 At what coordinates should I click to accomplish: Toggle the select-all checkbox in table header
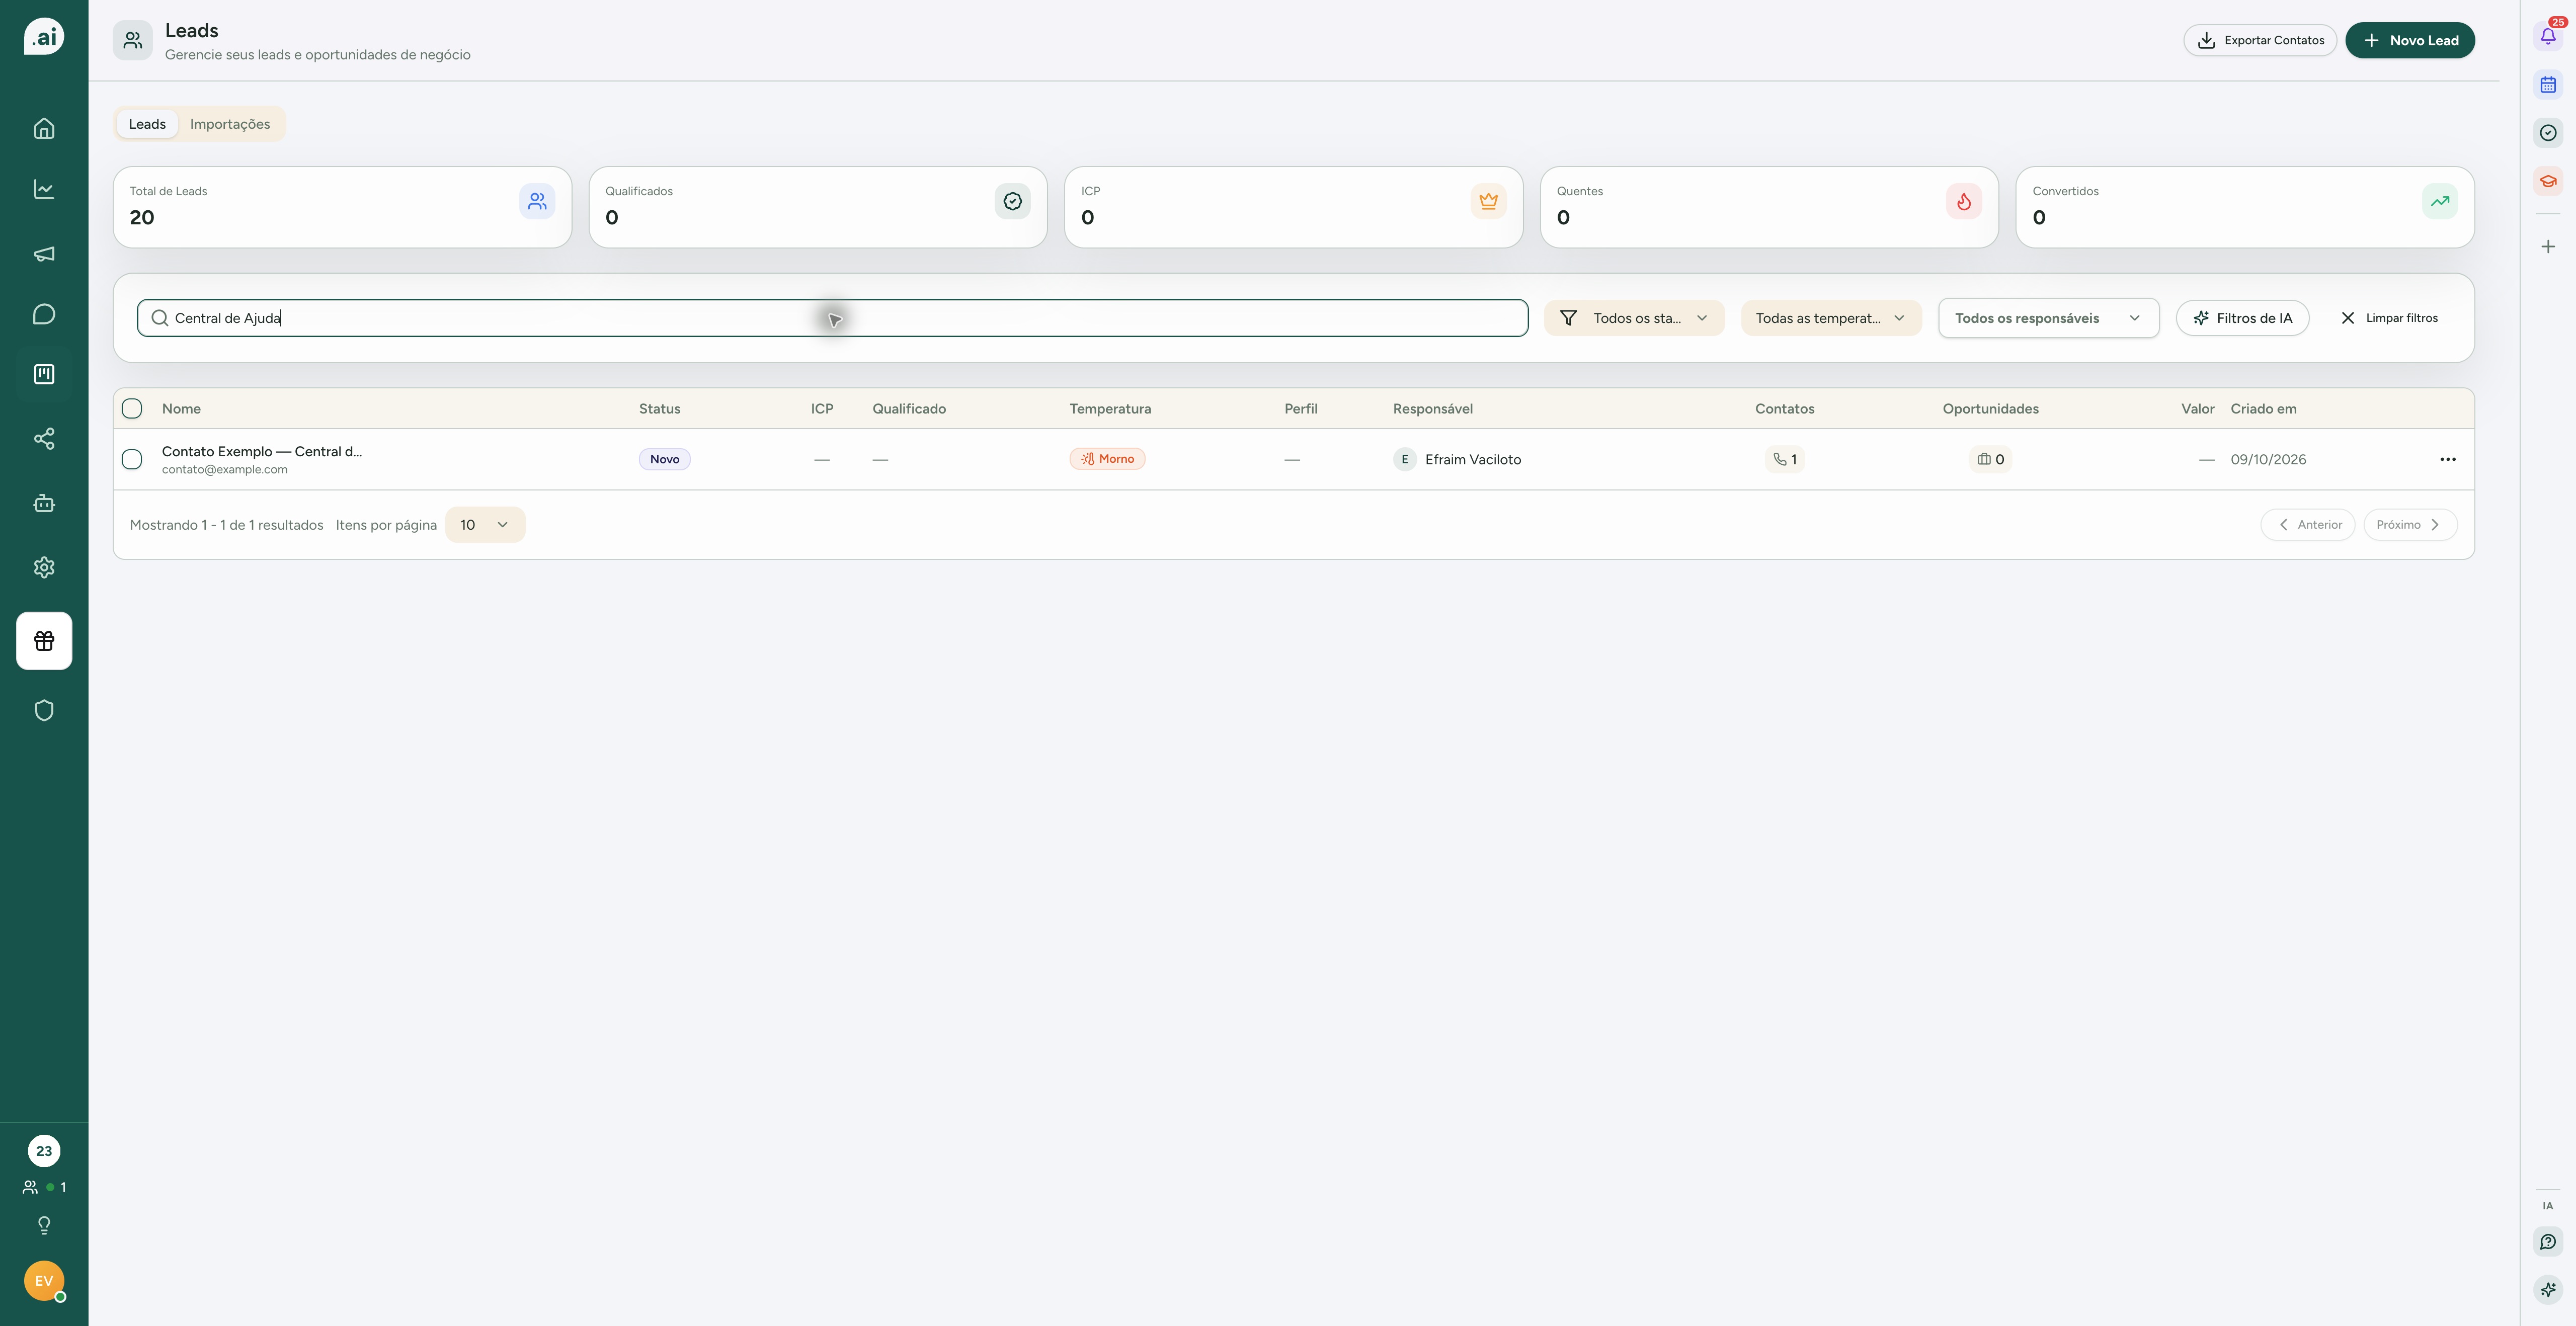click(132, 408)
